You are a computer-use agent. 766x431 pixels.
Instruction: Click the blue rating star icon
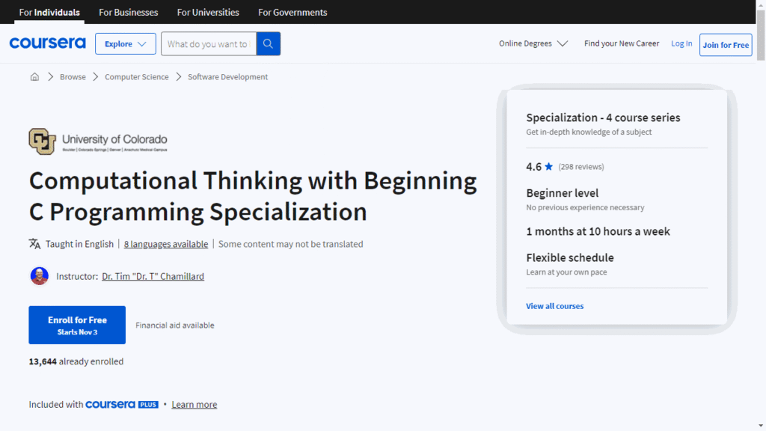[549, 167]
